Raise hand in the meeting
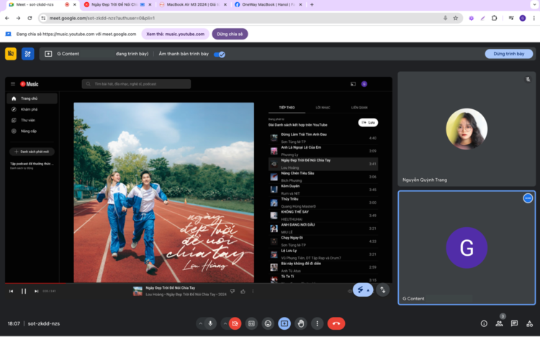Image resolution: width=540 pixels, height=337 pixels. tap(301, 323)
